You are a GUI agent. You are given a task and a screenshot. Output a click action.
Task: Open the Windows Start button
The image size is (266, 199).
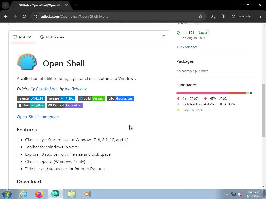pyautogui.click(x=7, y=194)
